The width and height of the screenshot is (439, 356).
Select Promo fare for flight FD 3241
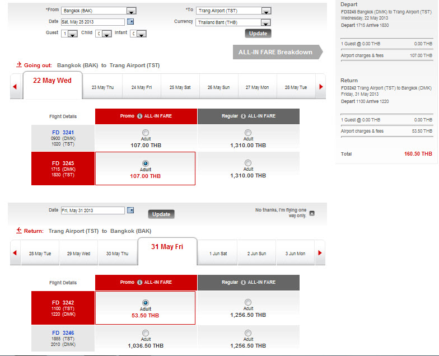tap(146, 132)
